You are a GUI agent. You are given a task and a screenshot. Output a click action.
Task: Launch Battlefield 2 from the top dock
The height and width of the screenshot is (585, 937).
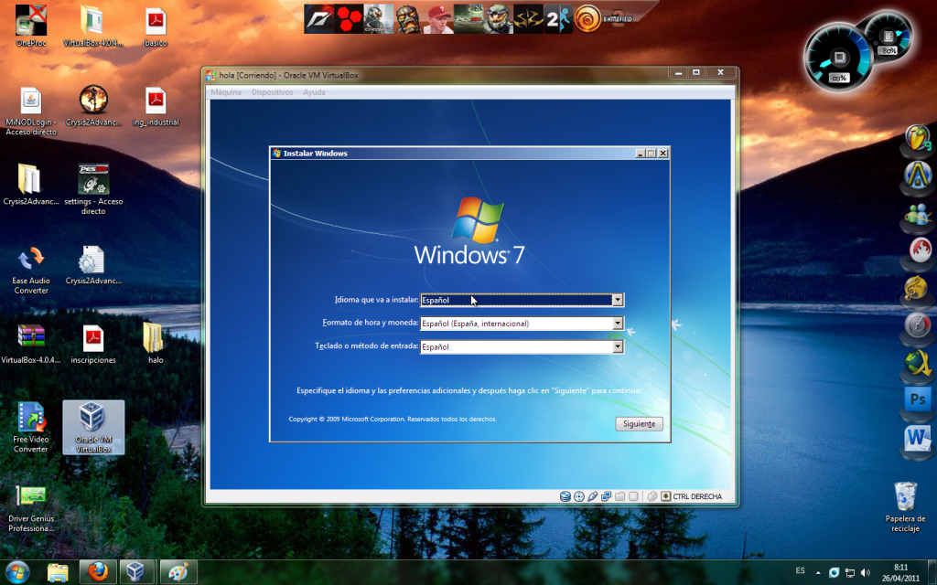(618, 19)
